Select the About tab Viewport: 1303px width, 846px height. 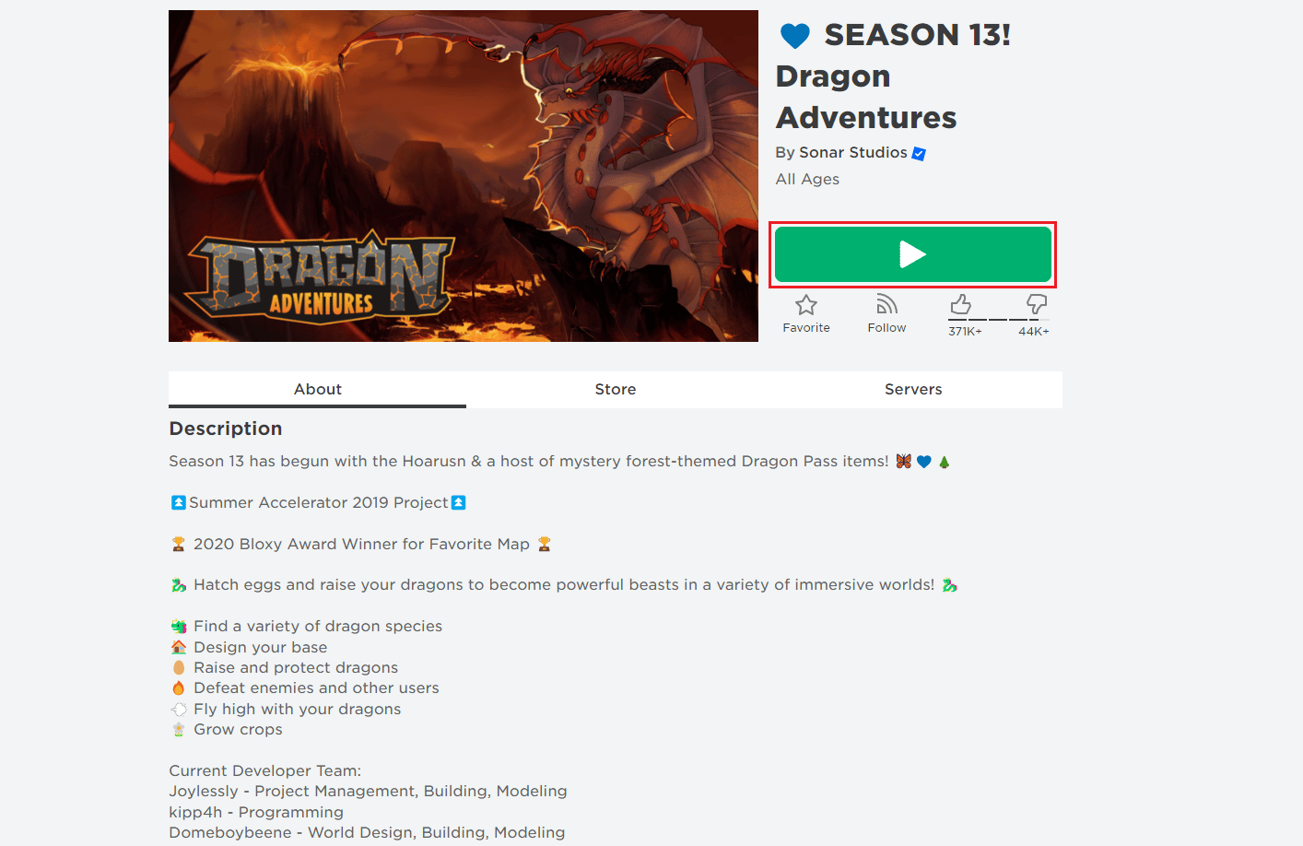317,389
